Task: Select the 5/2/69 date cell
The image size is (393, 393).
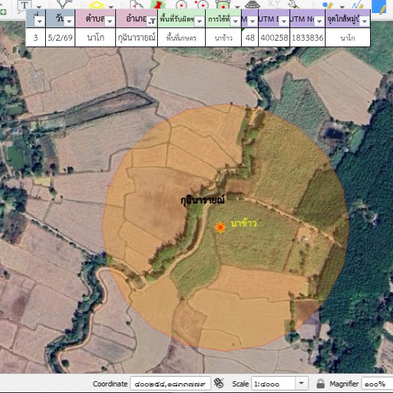Action: pyautogui.click(x=60, y=38)
